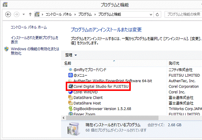Expand arrow after プログラム breadcrumb
Screen dimensions: 202x140
[x=95, y=14]
